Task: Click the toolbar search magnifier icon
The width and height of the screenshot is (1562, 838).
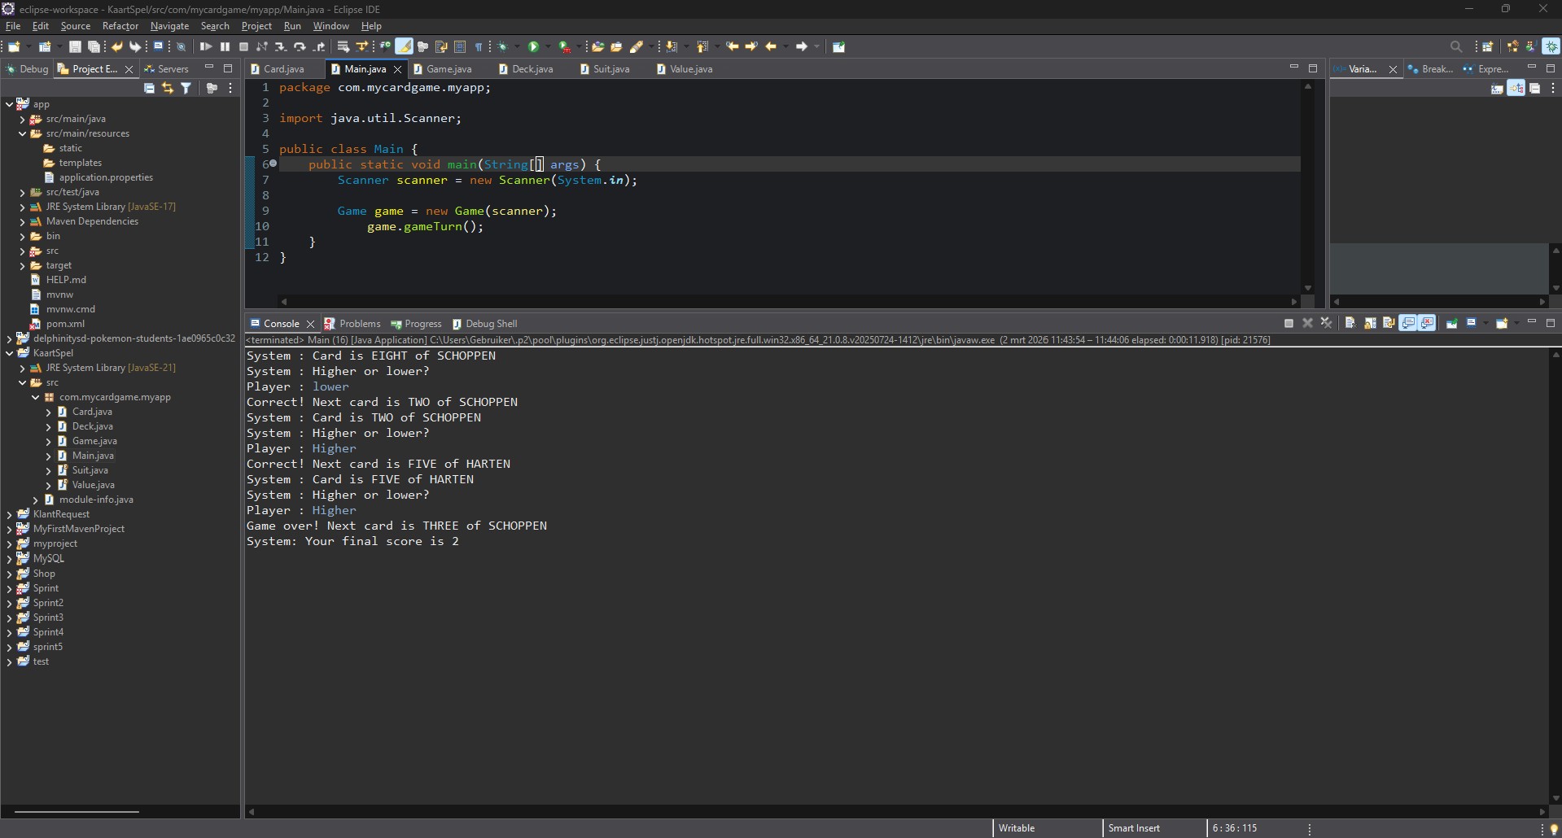Action: point(1456,47)
